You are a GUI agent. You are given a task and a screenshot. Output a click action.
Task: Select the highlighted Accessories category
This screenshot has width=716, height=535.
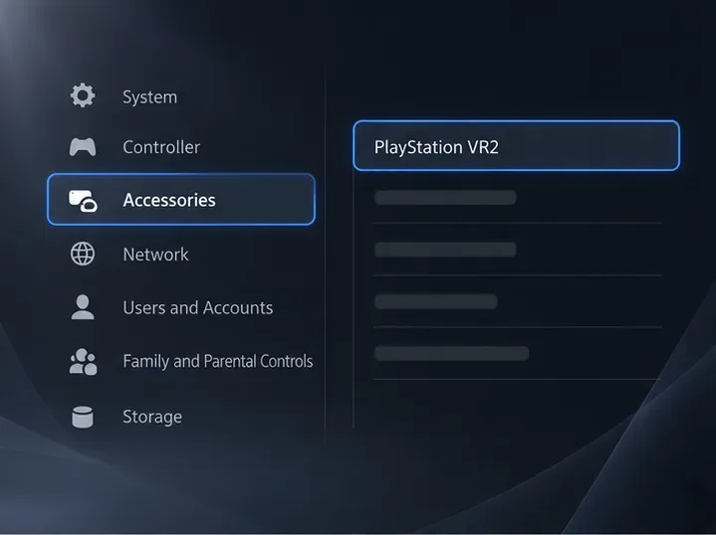click(x=181, y=199)
